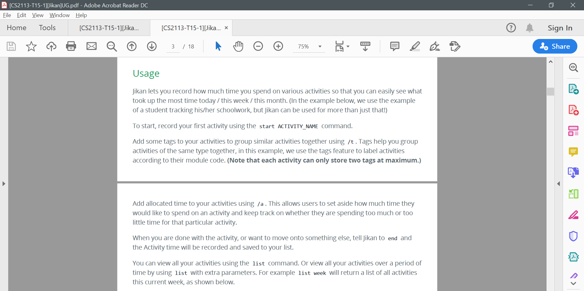584x291 pixels.
Task: Open the Find text magnifier icon
Action: 112,46
